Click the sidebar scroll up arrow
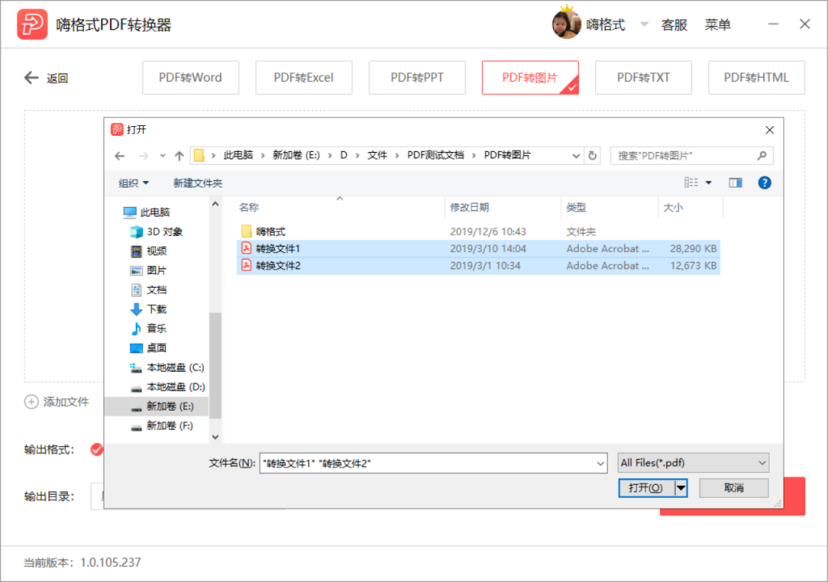Screen dimensions: 828x582 [215, 205]
